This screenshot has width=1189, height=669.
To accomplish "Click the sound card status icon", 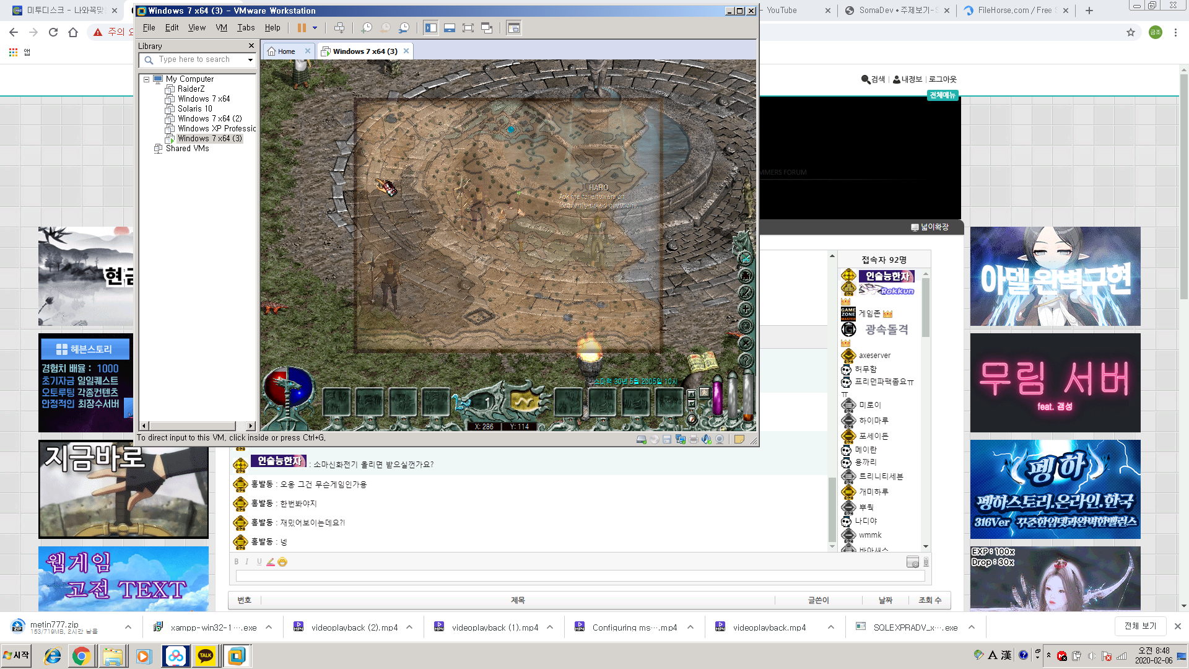I will [x=707, y=439].
